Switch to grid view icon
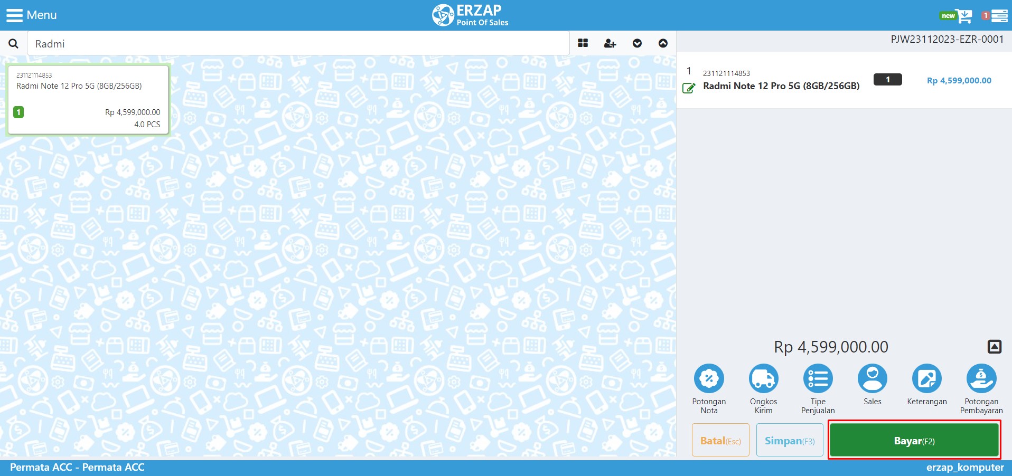1012x476 pixels. click(x=583, y=43)
